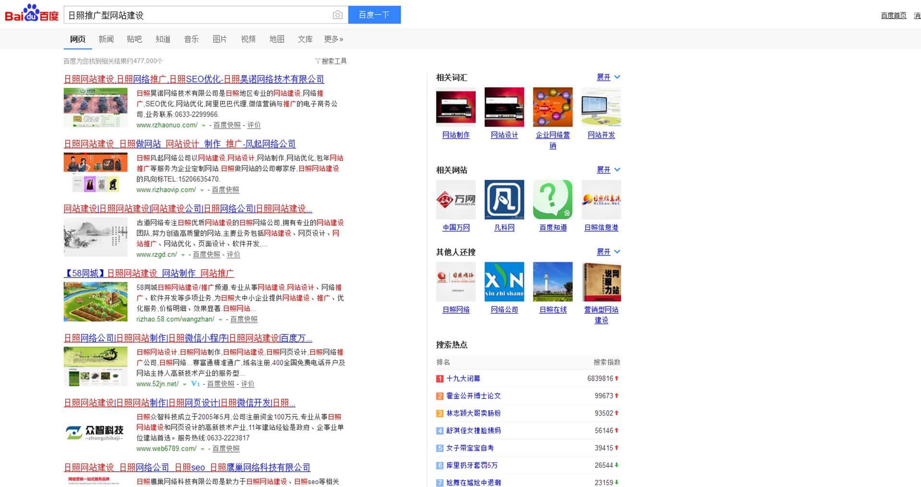Switch to 音乐 tab
Image resolution: width=921 pixels, height=487 pixels.
click(191, 39)
